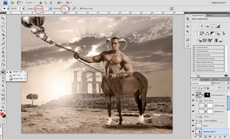Viewport: 230px width, 139px height.
Task: Open the Essentials workspace menu
Action: pos(219,3)
